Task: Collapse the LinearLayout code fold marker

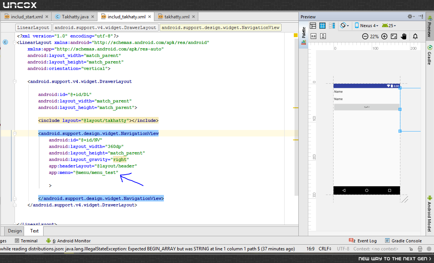Action: tap(15, 43)
